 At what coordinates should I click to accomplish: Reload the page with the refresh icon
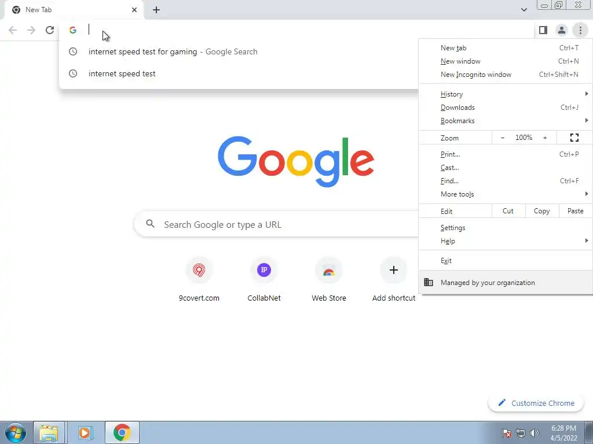(x=50, y=30)
